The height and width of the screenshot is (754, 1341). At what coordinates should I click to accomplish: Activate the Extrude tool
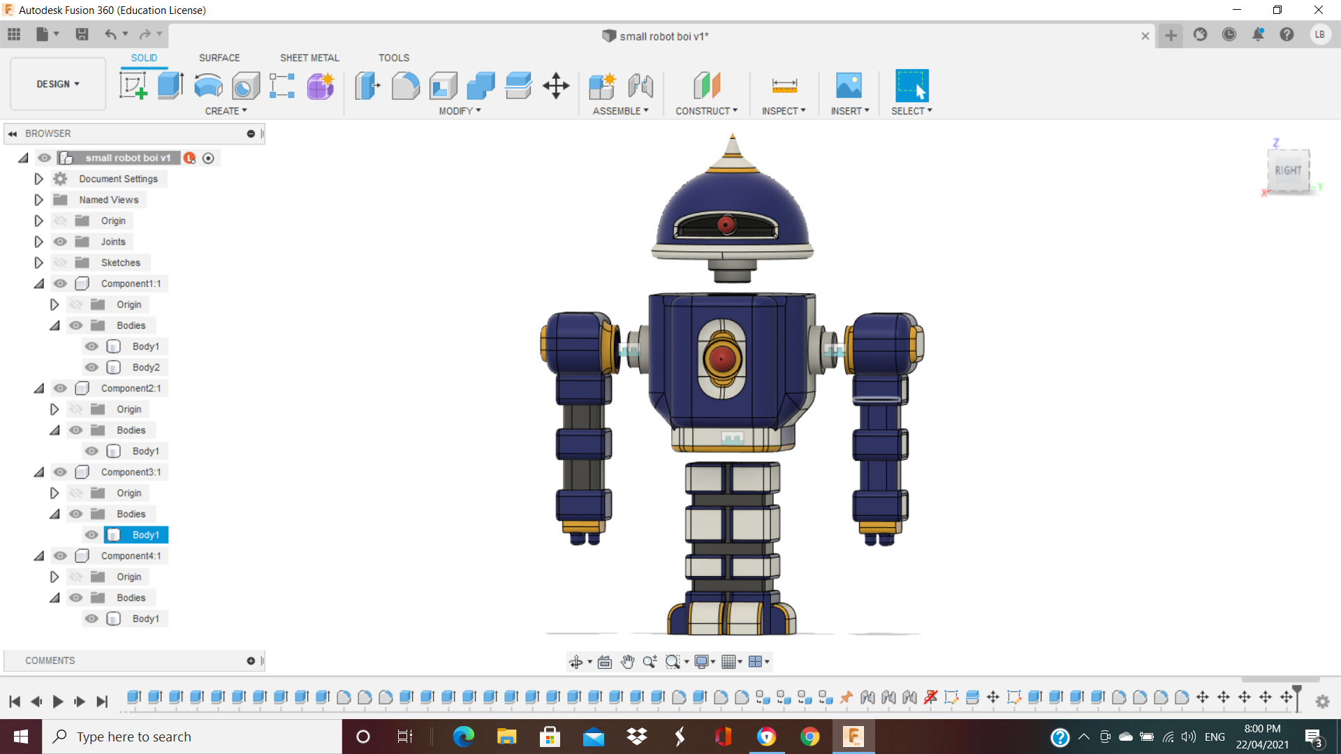click(170, 85)
